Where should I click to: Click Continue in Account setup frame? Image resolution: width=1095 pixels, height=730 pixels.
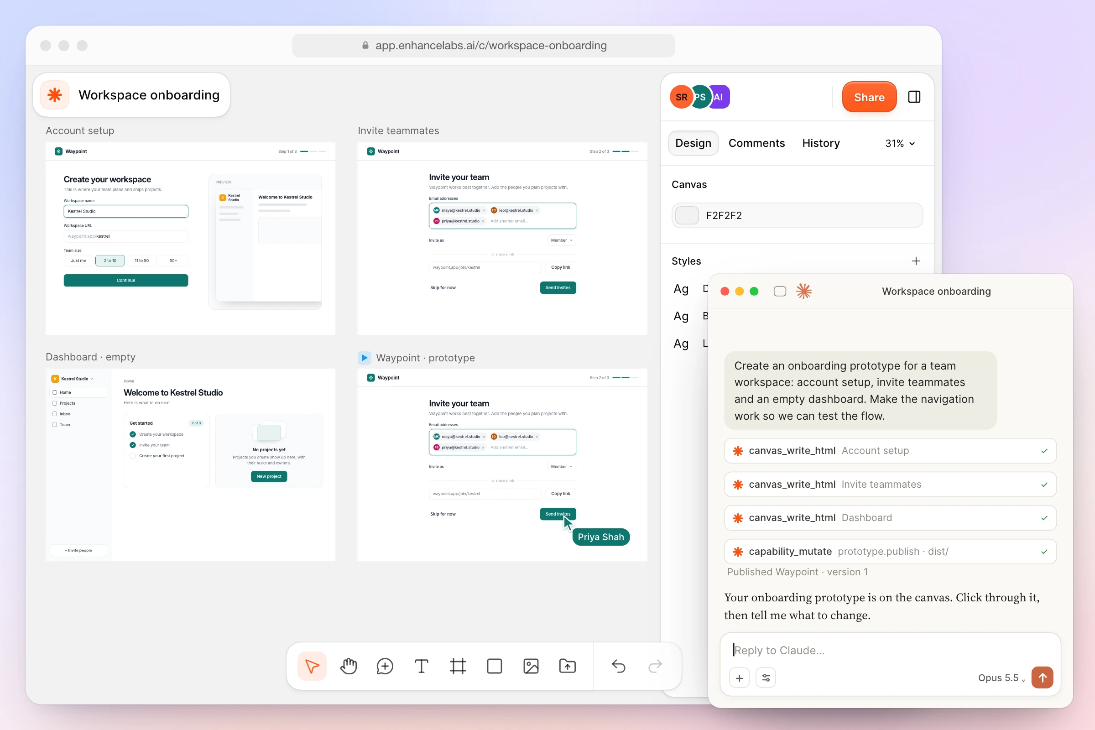(126, 280)
